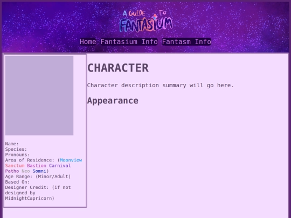Visit the pink Bastion link

click(37, 166)
